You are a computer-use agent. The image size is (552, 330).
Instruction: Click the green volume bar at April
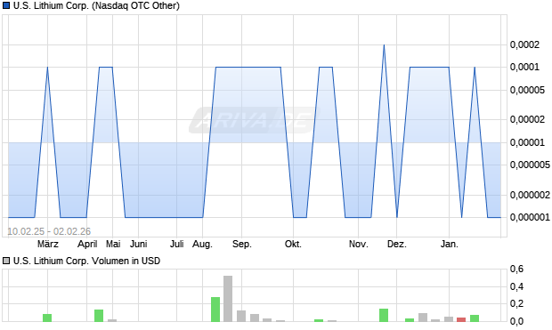pyautogui.click(x=99, y=316)
